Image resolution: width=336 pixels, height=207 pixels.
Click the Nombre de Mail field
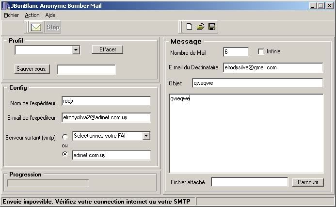tap(236, 52)
